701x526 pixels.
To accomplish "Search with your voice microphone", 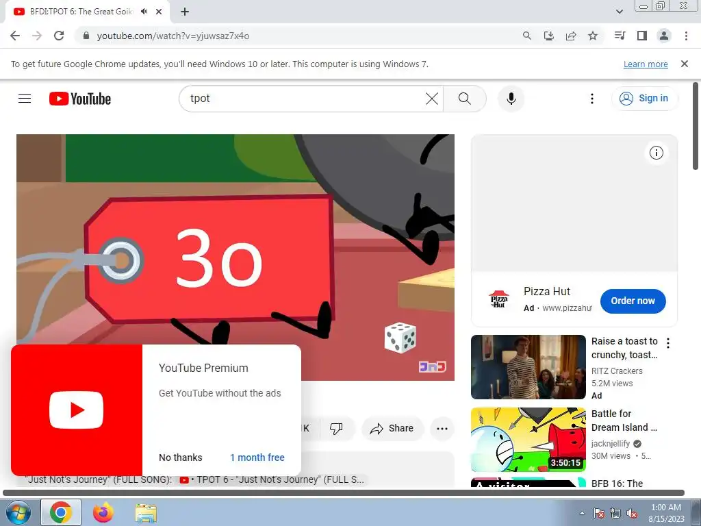I will click(511, 99).
